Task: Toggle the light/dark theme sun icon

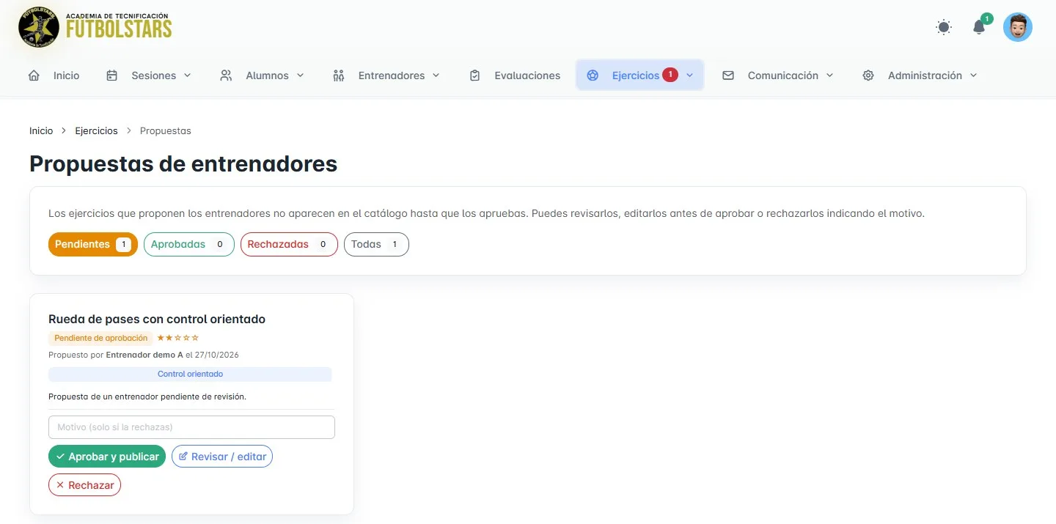Action: pyautogui.click(x=944, y=27)
